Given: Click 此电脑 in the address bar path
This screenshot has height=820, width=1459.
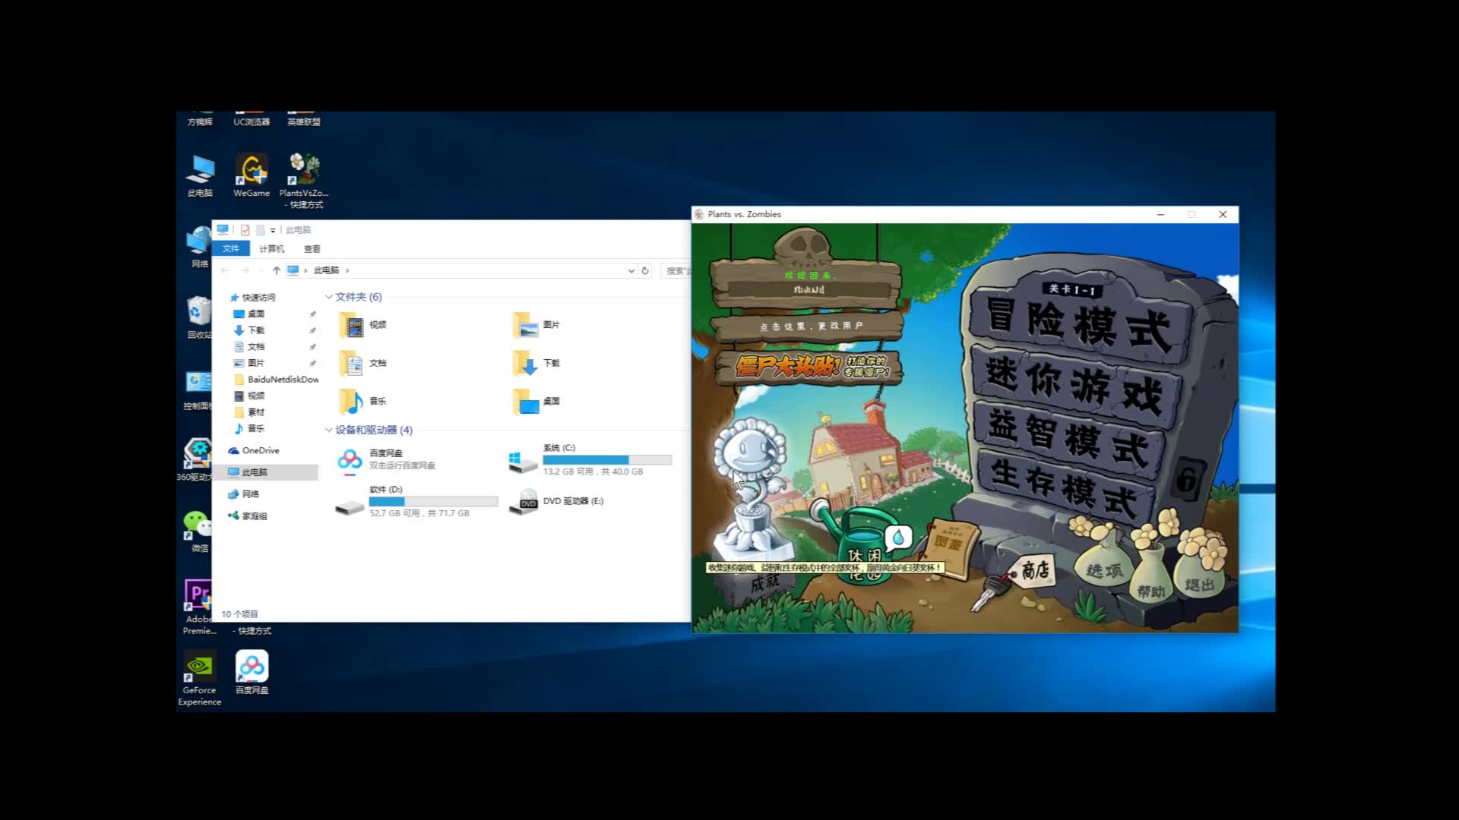Looking at the screenshot, I should pos(327,270).
